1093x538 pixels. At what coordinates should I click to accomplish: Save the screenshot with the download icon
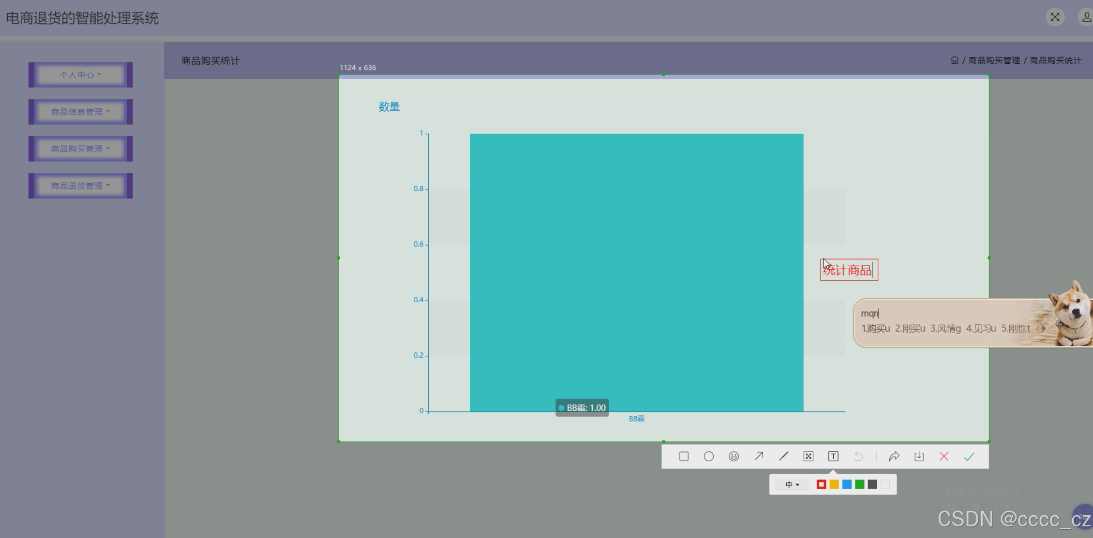pyautogui.click(x=919, y=456)
